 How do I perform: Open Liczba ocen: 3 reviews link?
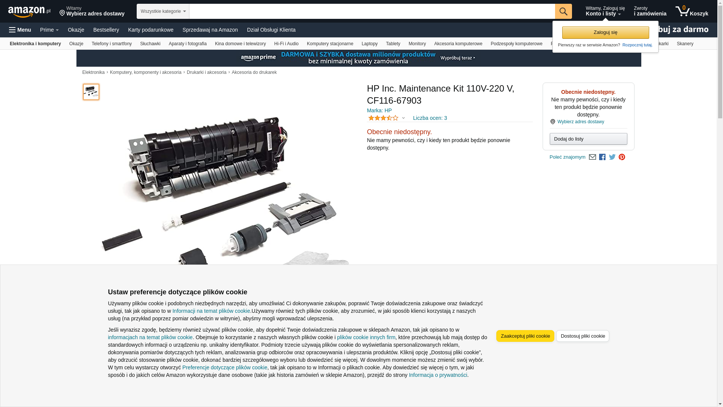[430, 118]
